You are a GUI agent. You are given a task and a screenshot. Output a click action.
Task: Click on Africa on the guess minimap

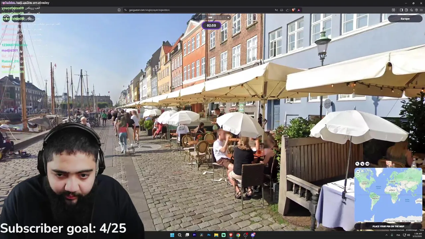(x=392, y=190)
